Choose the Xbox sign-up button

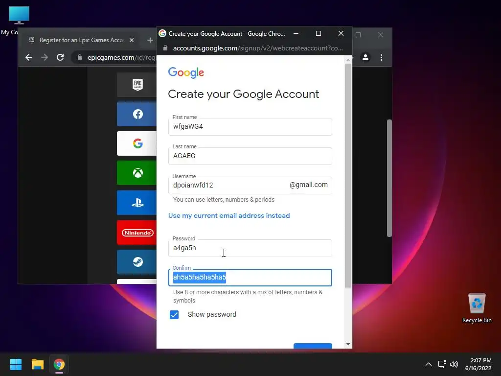point(137,173)
